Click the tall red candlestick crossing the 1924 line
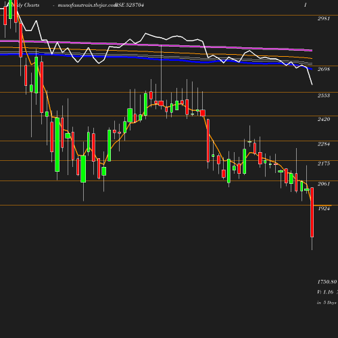The height and width of the screenshot is (338, 338). 312,212
